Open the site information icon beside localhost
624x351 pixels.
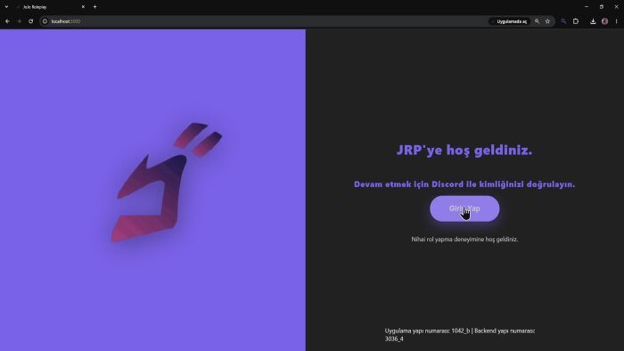(45, 21)
